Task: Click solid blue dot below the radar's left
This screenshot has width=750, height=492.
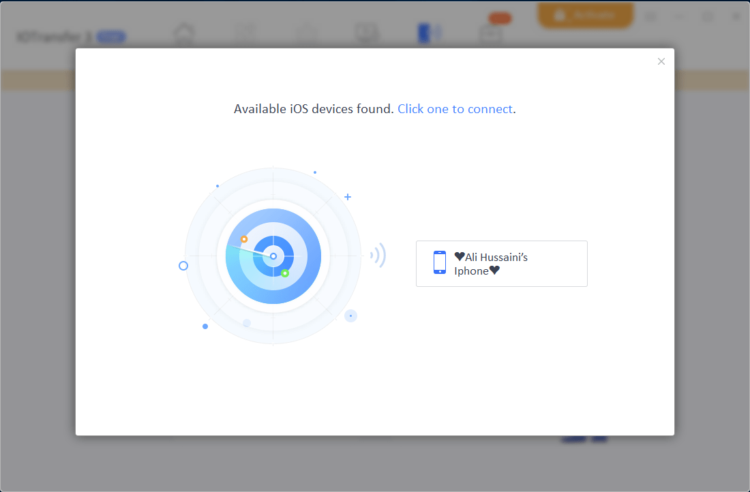Action: coord(205,326)
